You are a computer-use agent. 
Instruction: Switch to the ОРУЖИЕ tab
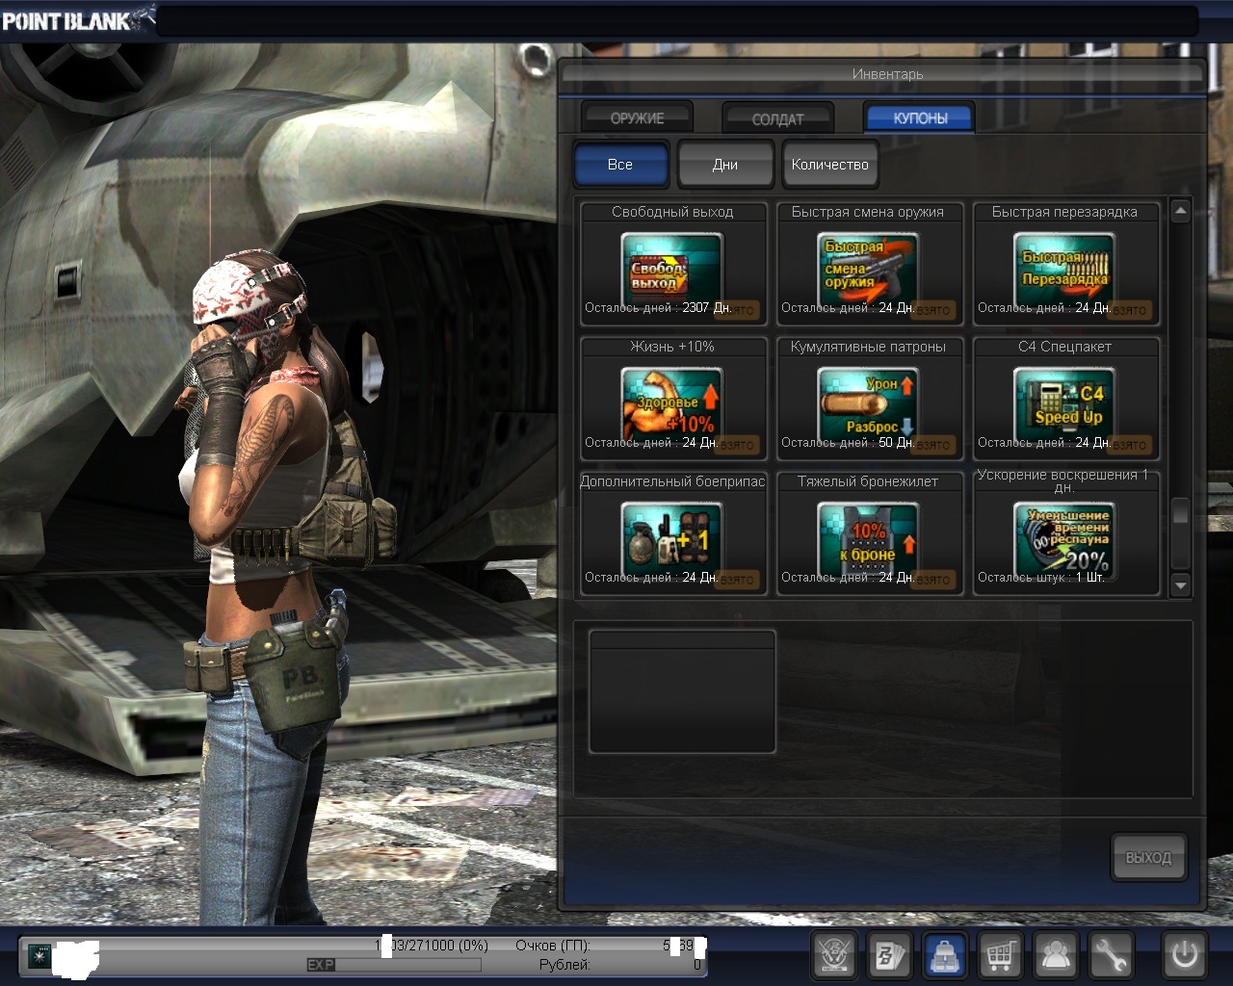(637, 118)
